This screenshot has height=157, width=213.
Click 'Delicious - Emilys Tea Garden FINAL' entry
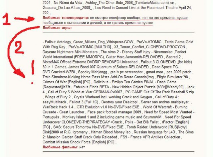click(123, 82)
